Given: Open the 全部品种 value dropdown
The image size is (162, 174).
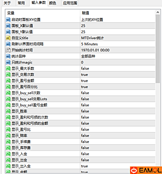Looking at the screenshot, I should [118, 56].
